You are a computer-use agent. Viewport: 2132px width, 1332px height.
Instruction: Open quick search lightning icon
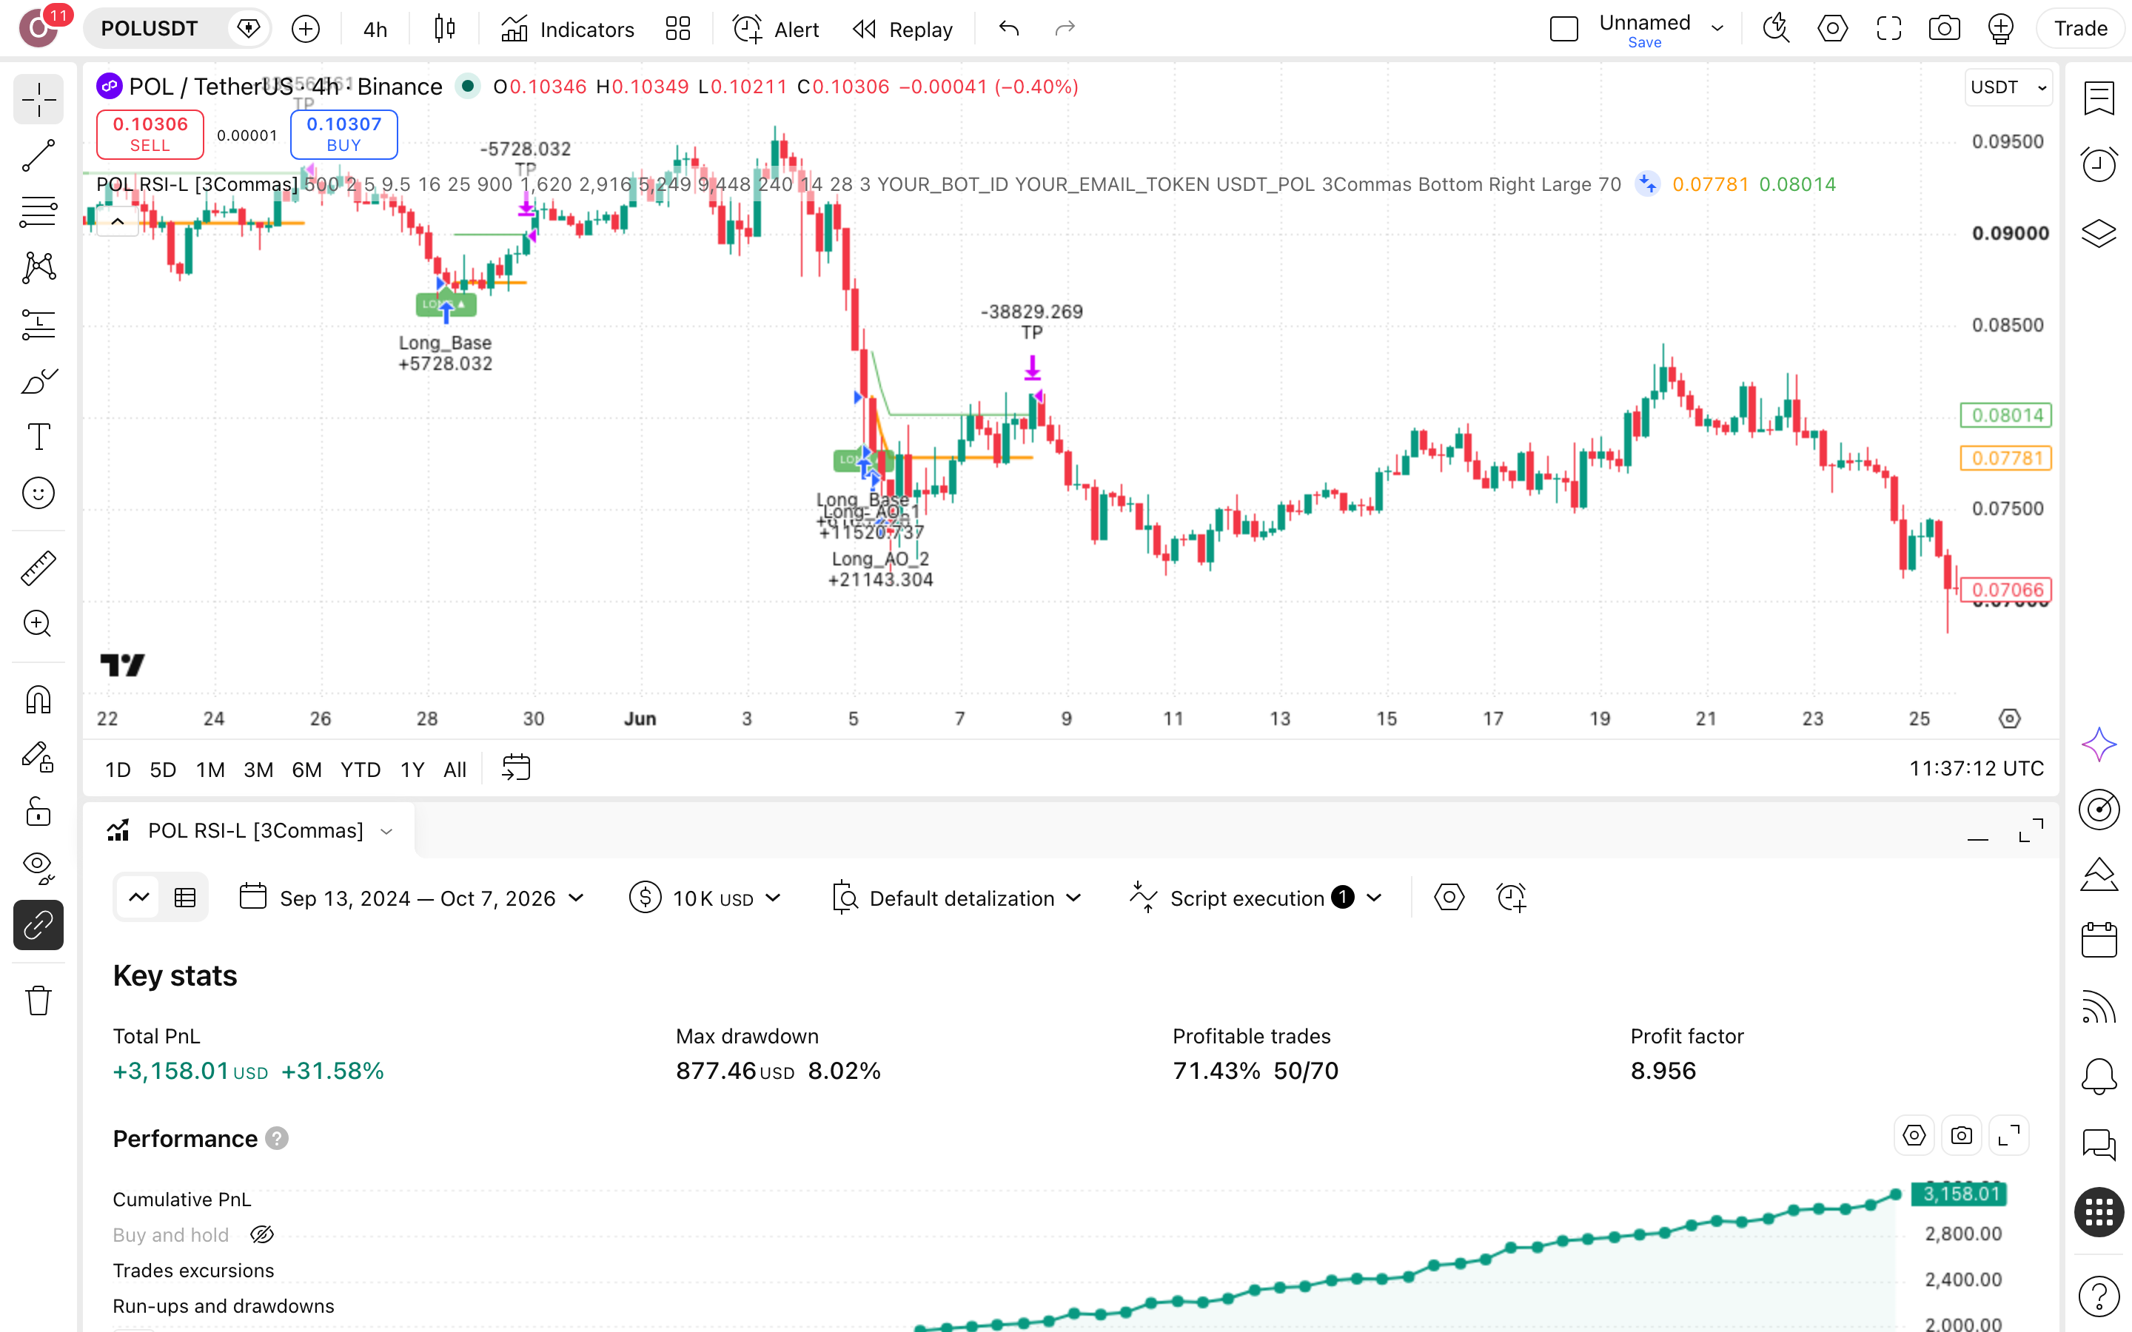1776,29
